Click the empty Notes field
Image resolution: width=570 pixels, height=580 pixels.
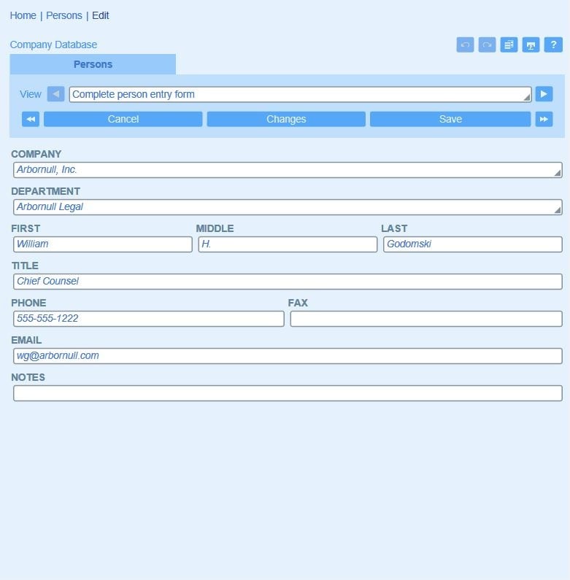point(288,393)
